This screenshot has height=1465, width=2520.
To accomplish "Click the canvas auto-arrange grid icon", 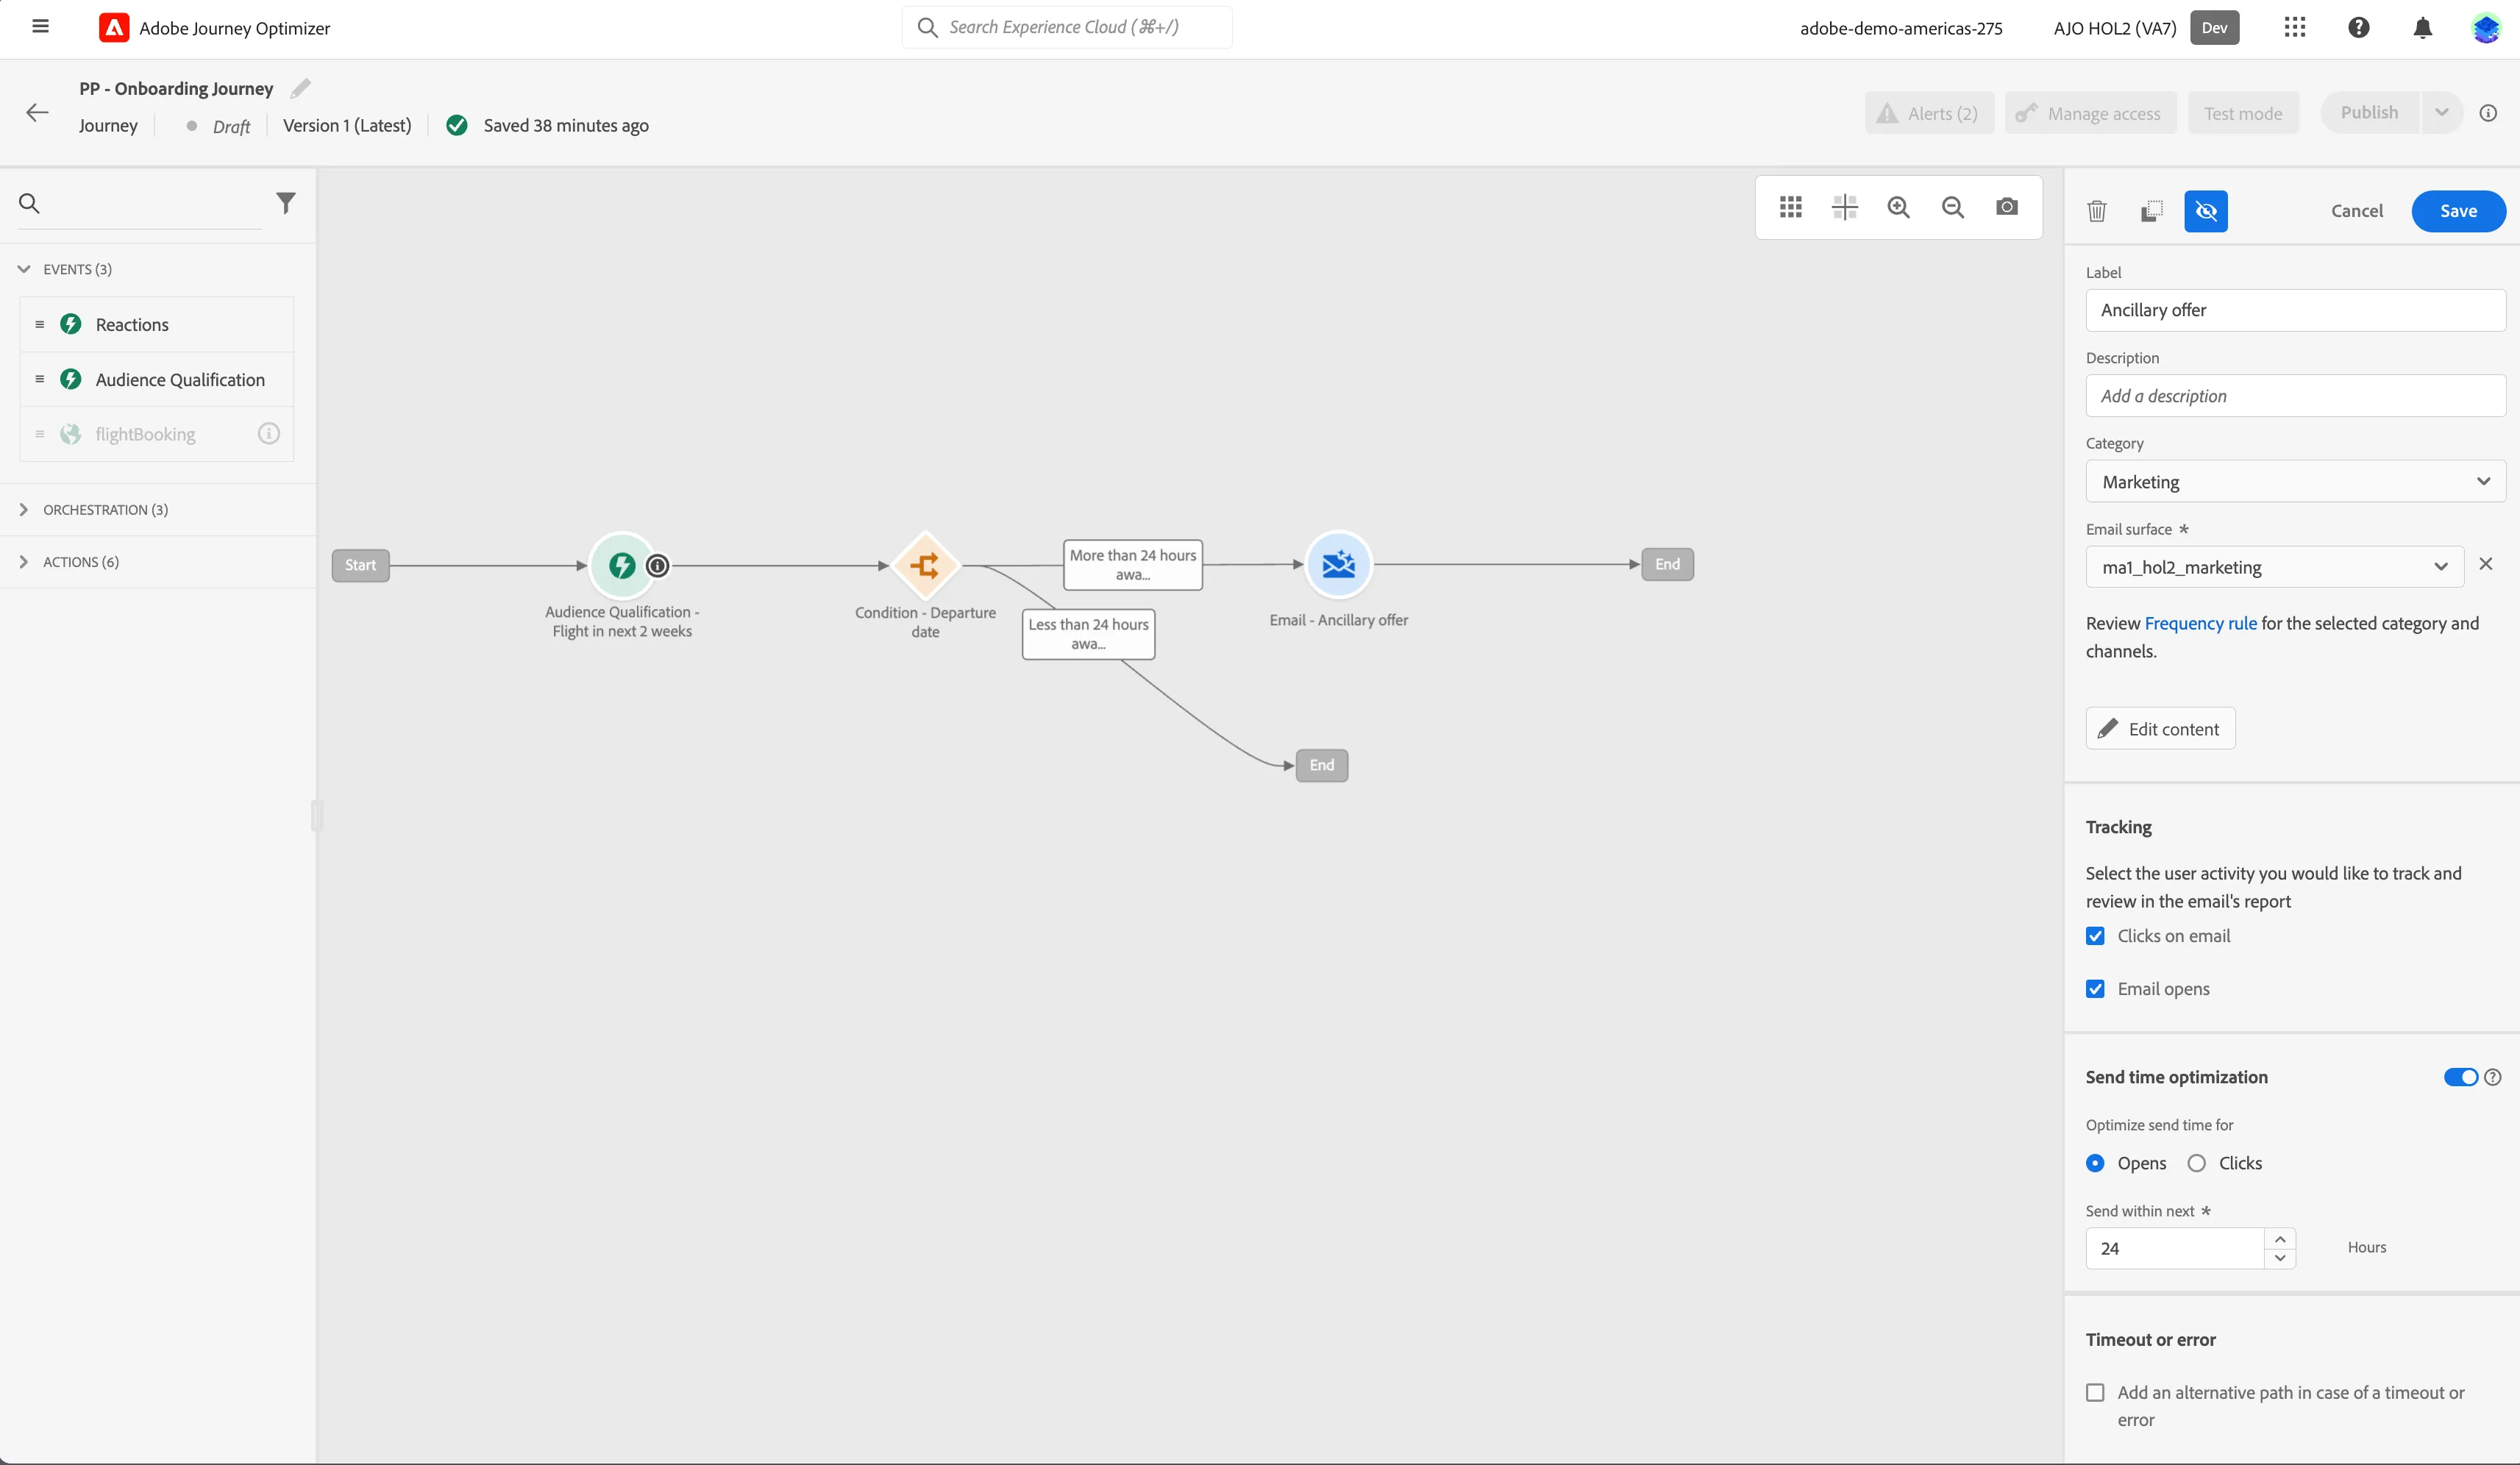I will [1791, 207].
